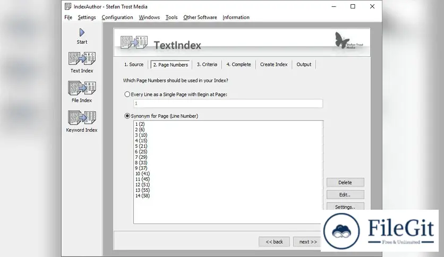Screen dimensions: 444x257
Task: Open the Windows menu
Action: [149, 18]
